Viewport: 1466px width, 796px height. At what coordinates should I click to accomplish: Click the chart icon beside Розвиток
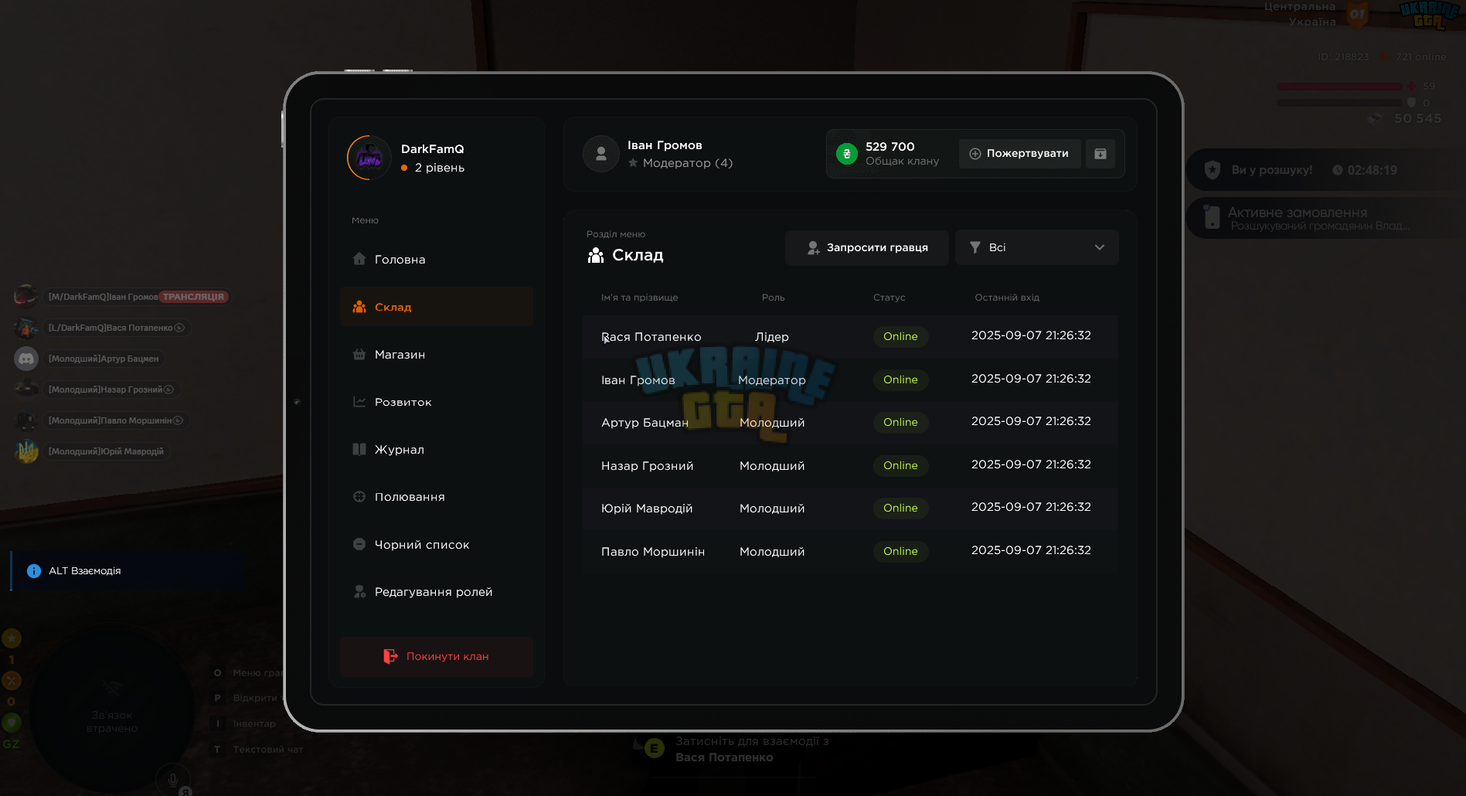click(x=359, y=401)
